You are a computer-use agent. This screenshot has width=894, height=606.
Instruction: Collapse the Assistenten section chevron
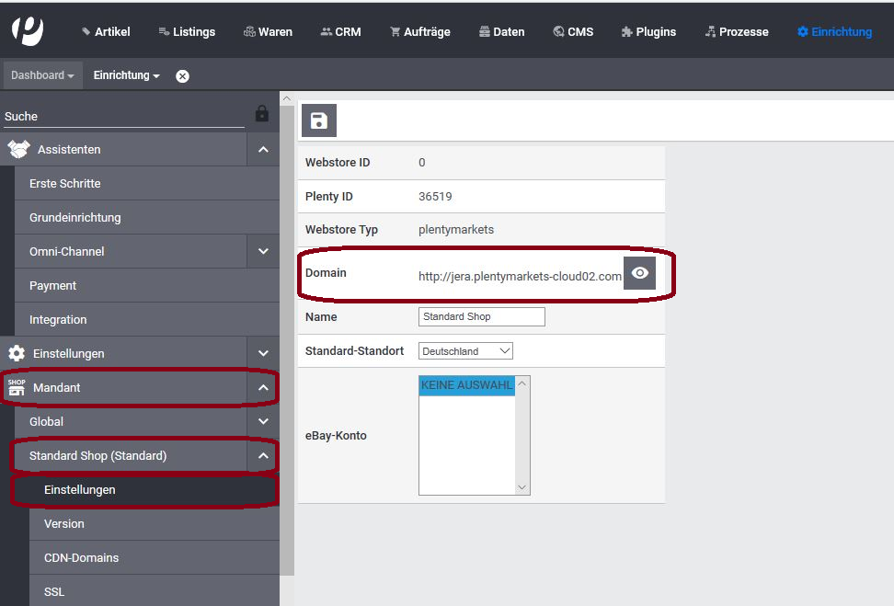(x=263, y=149)
